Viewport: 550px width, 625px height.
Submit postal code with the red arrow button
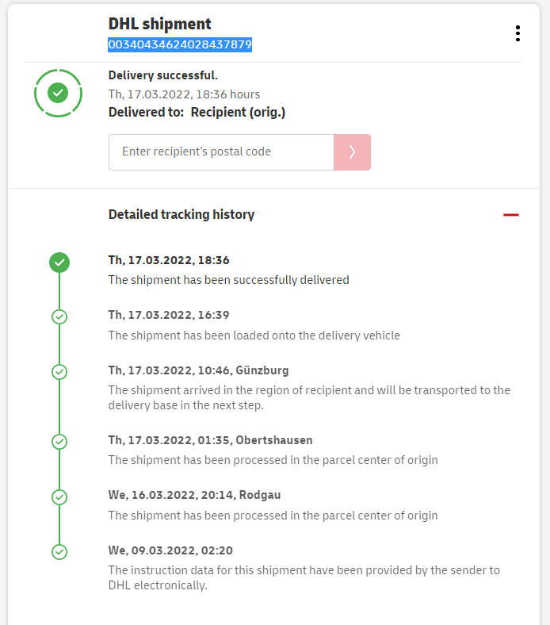[x=352, y=152]
